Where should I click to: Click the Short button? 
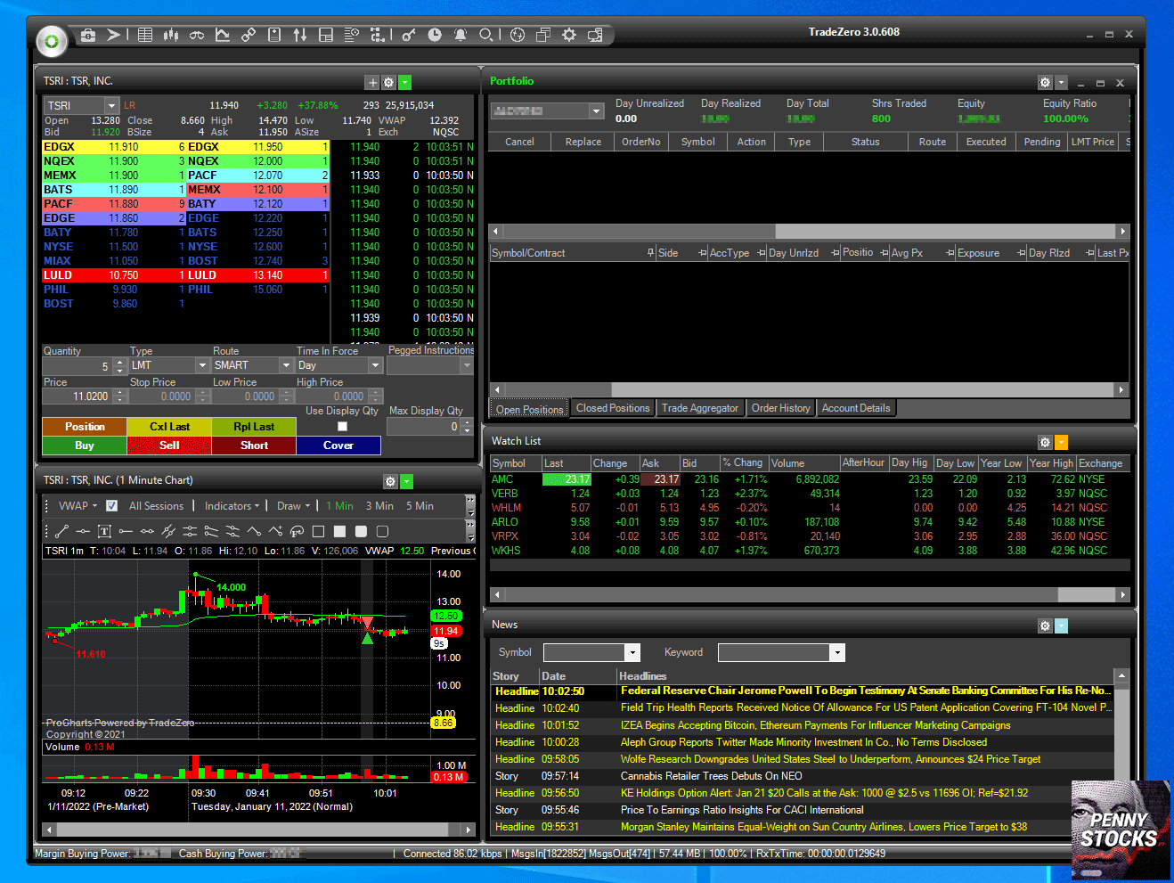[x=254, y=445]
